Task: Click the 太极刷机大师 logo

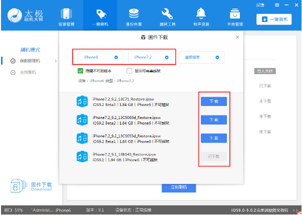Action: point(25,15)
